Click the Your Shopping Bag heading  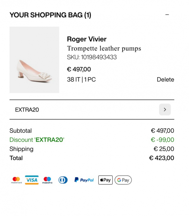[50, 15]
